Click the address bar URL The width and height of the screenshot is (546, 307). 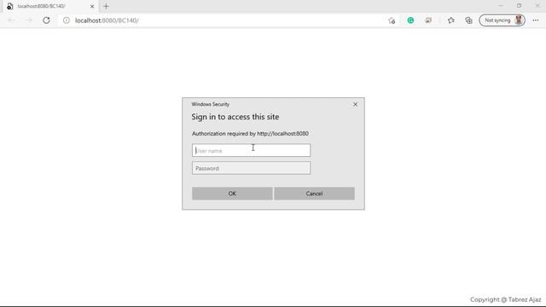[107, 20]
